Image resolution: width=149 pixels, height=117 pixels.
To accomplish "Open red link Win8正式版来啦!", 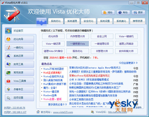I will pyautogui.click(x=52, y=73).
